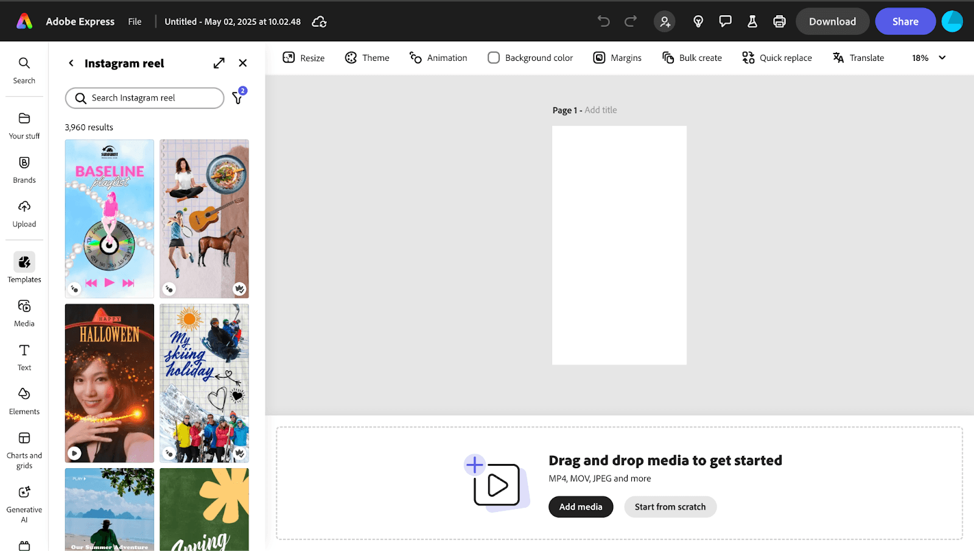Select the blank Page 1 canvas
The height and width of the screenshot is (551, 974).
click(x=619, y=245)
